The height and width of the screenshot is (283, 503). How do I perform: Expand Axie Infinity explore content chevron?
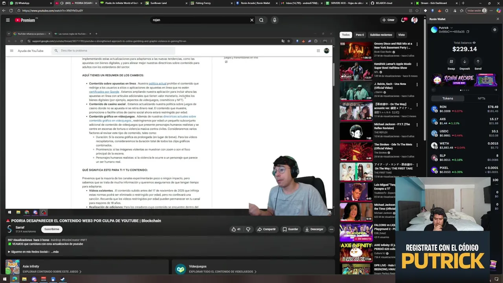[x=81, y=272]
